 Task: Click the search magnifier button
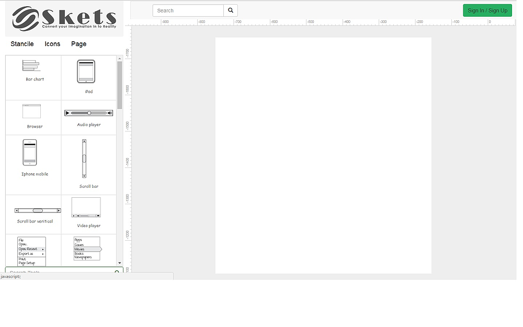click(231, 10)
